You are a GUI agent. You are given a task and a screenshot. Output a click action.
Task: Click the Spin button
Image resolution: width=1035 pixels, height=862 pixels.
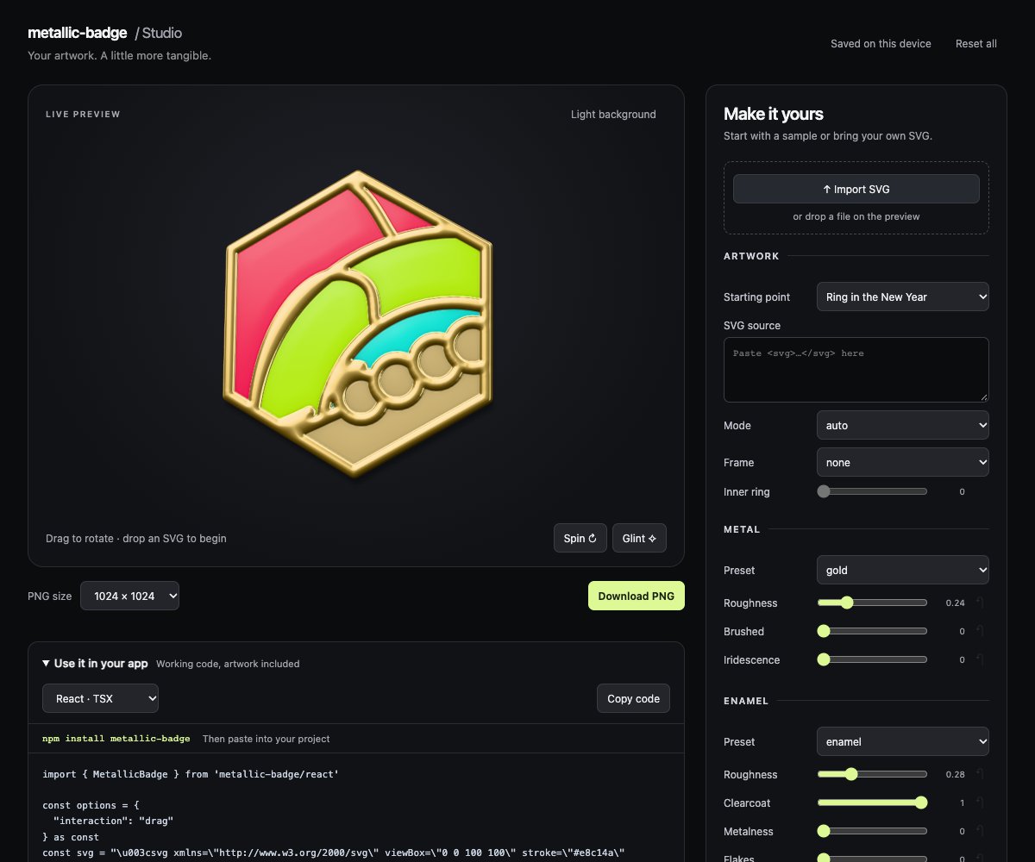[580, 538]
